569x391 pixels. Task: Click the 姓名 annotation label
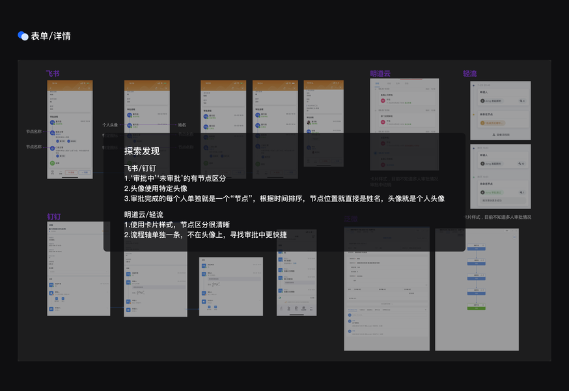(182, 125)
